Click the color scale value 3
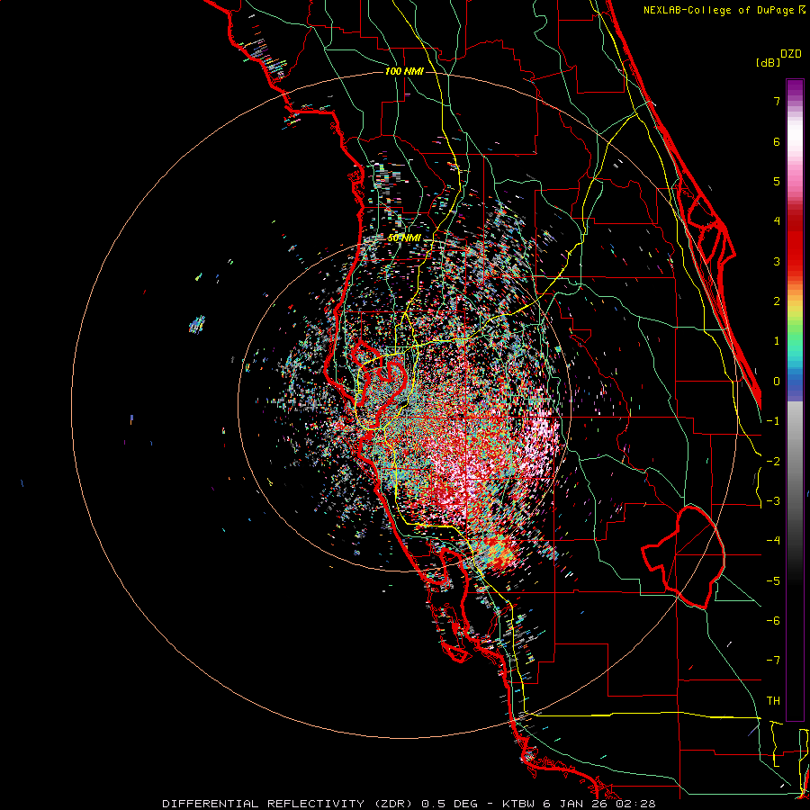The height and width of the screenshot is (810, 810). coord(777,261)
